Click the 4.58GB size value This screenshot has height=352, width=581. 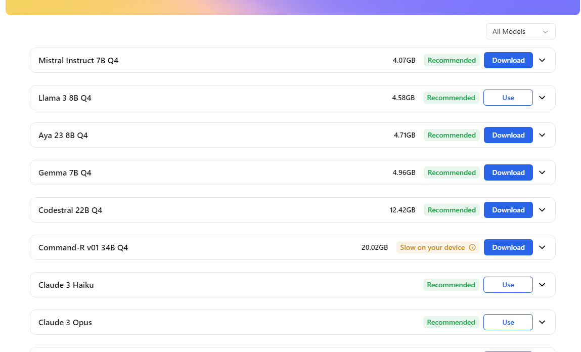click(403, 98)
